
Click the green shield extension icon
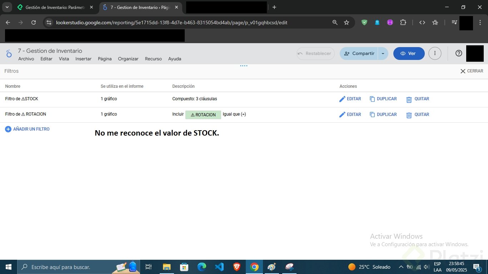point(364,22)
